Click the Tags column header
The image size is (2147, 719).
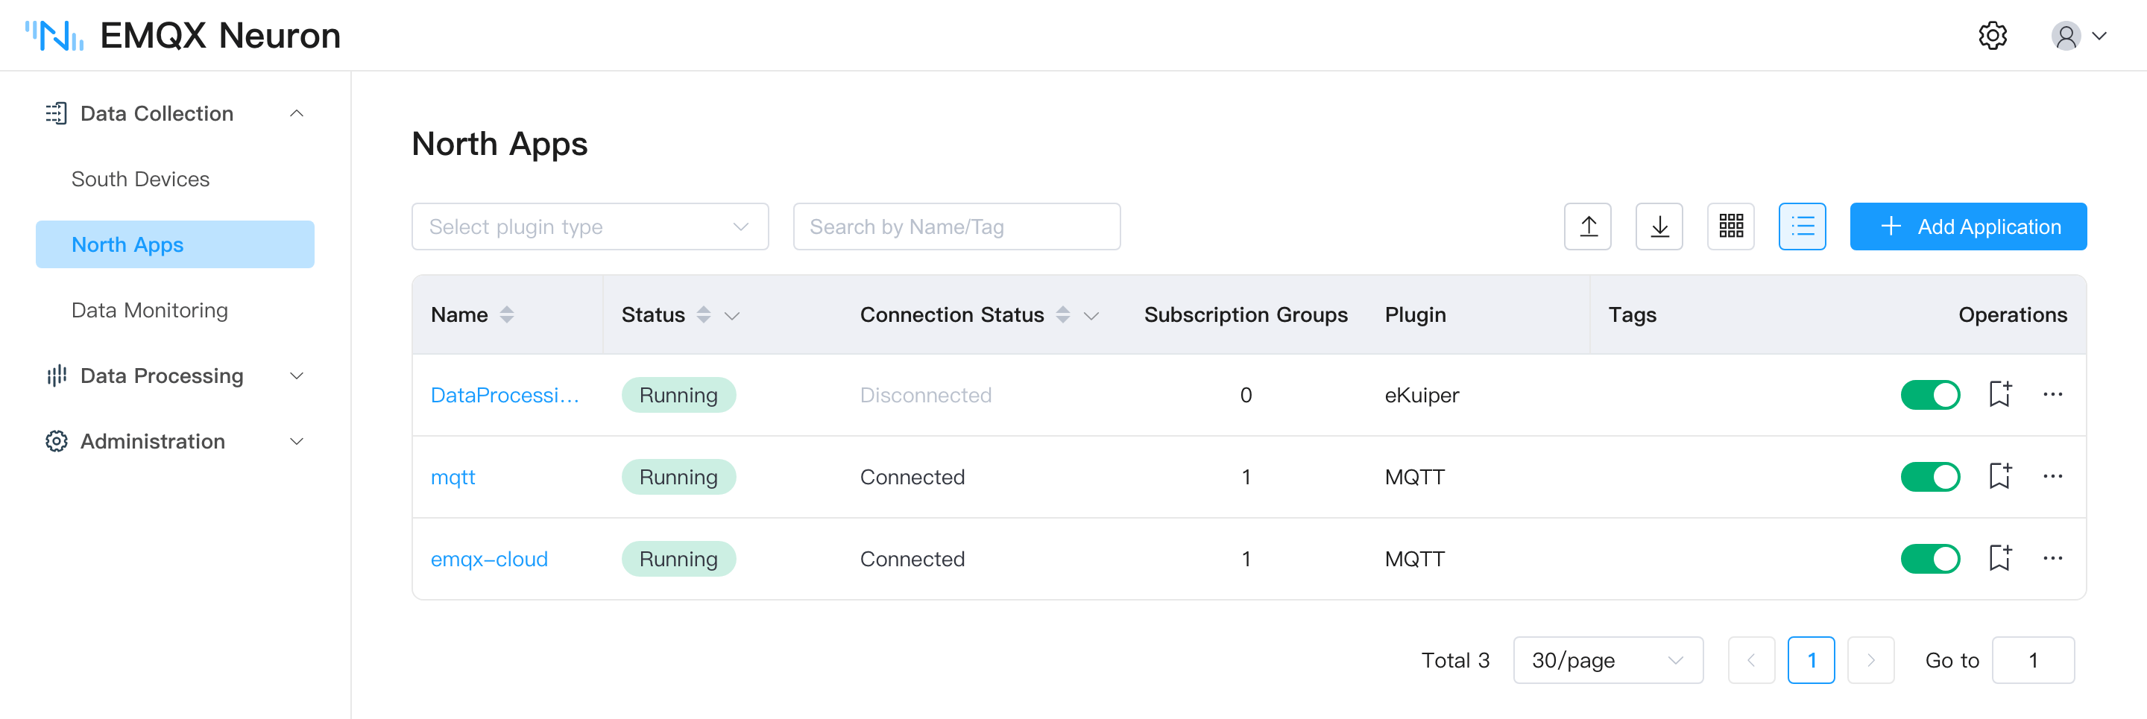1632,315
